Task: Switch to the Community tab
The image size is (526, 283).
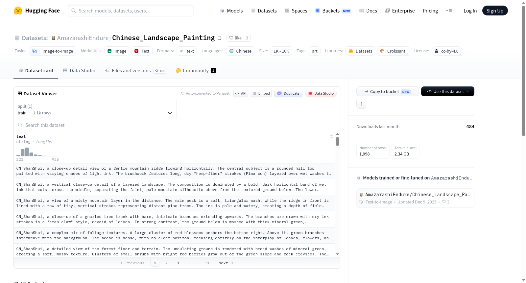Action: pyautogui.click(x=196, y=70)
